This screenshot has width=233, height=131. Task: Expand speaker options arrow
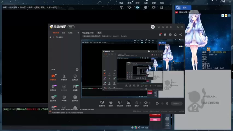click(x=149, y=103)
